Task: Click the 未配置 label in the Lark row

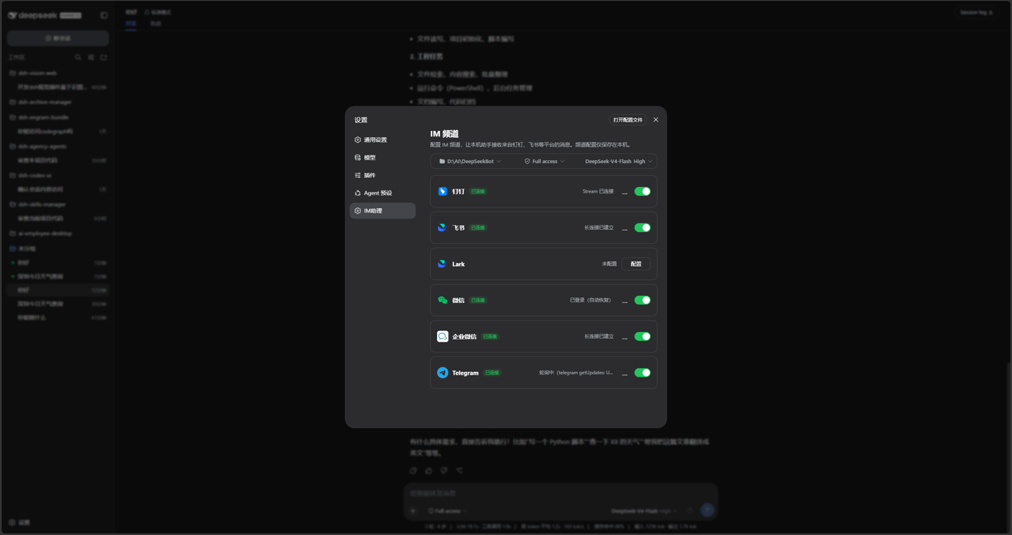Action: 609,264
